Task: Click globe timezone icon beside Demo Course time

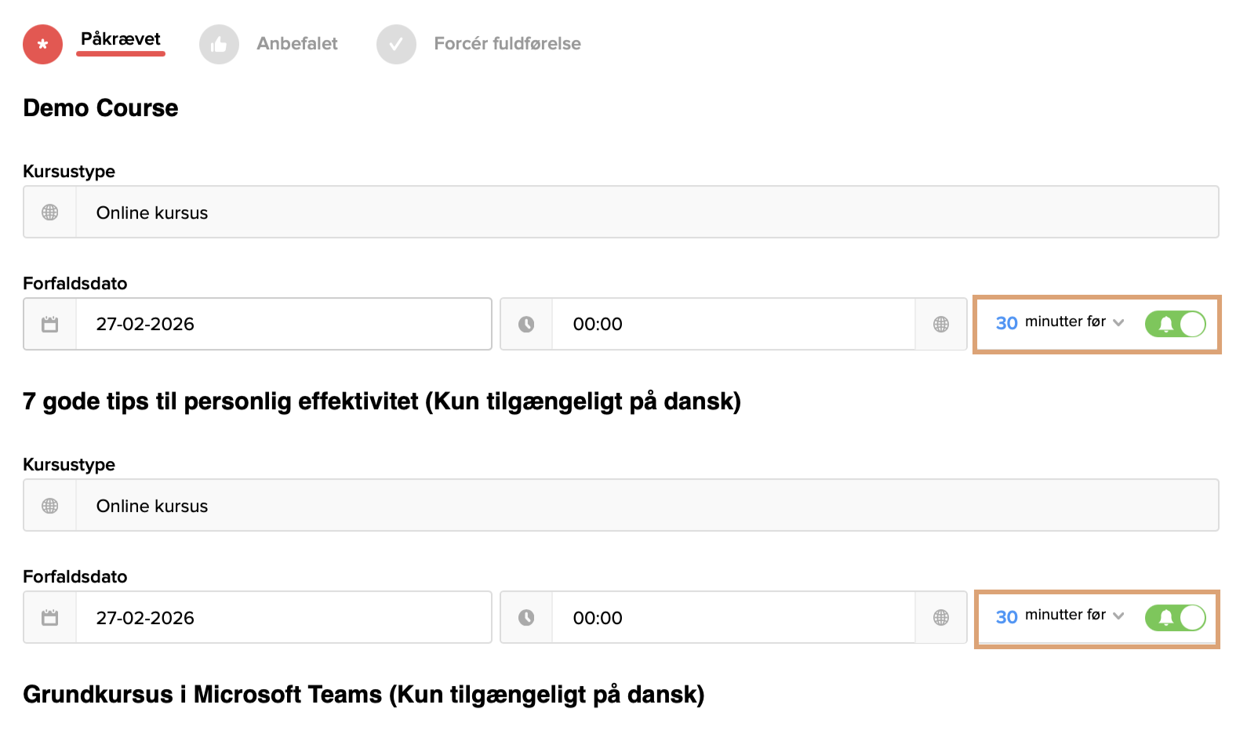Action: pyautogui.click(x=941, y=325)
